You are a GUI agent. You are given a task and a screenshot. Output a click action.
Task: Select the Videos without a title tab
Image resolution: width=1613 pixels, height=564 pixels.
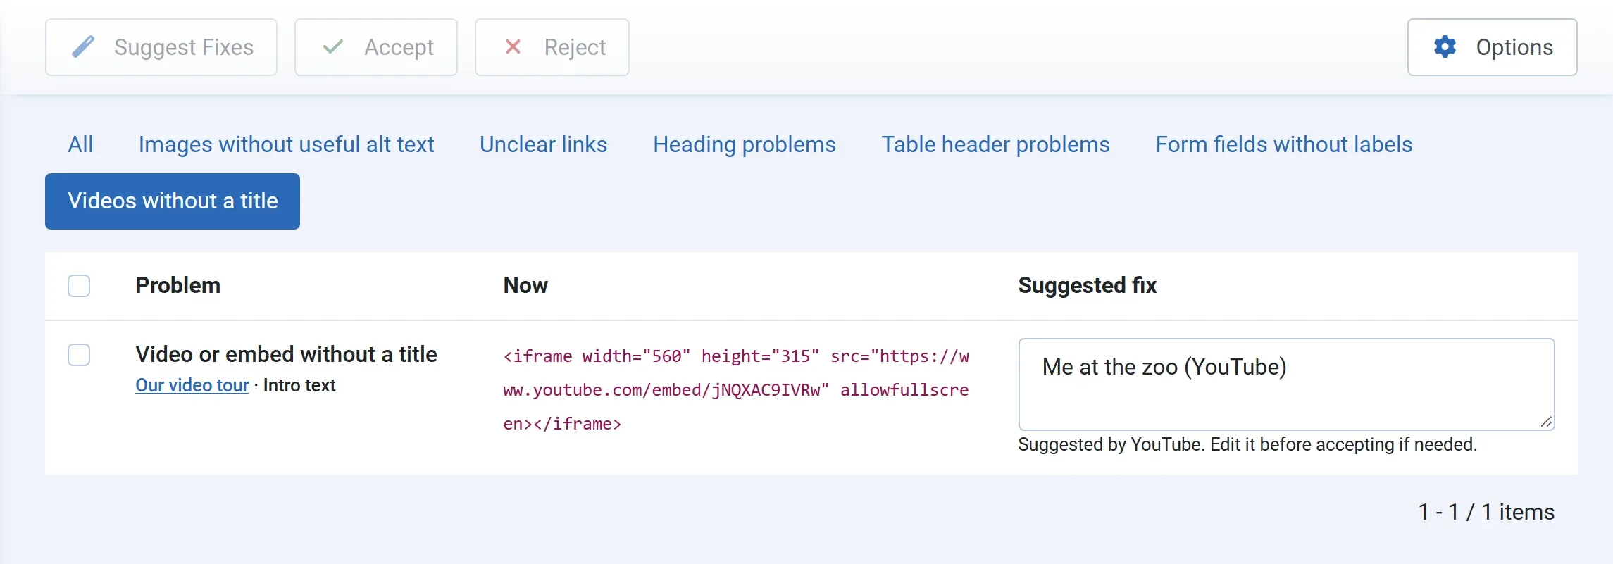pos(173,201)
